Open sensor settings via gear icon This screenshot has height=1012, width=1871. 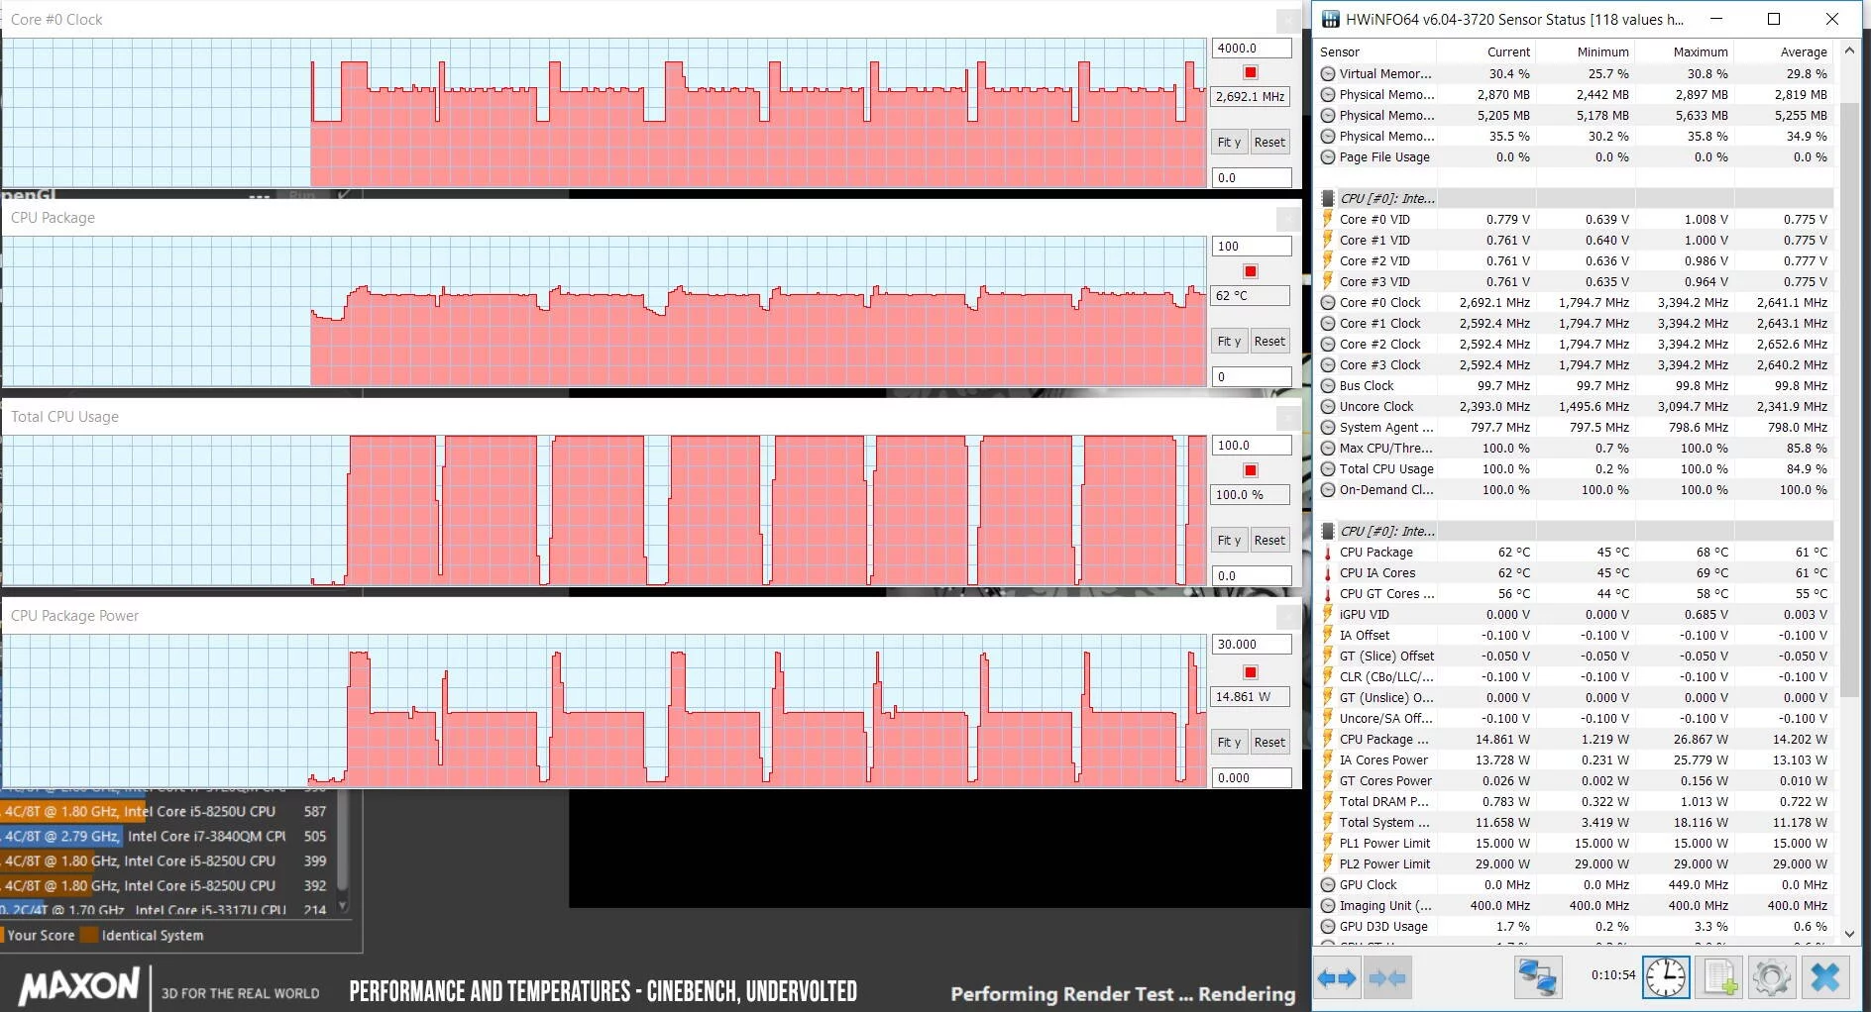[1772, 978]
